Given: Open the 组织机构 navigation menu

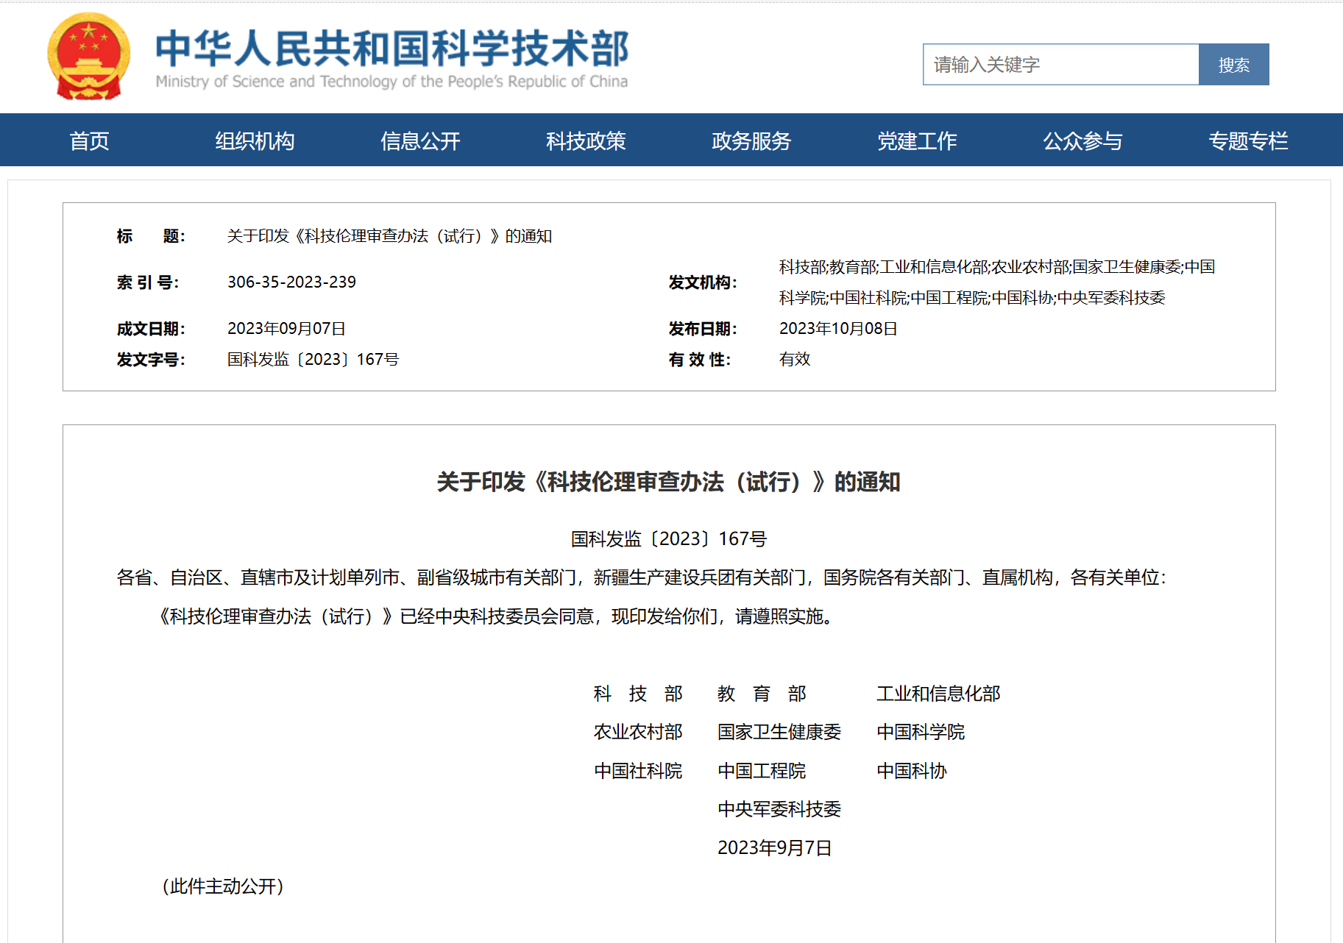Looking at the screenshot, I should click(255, 140).
